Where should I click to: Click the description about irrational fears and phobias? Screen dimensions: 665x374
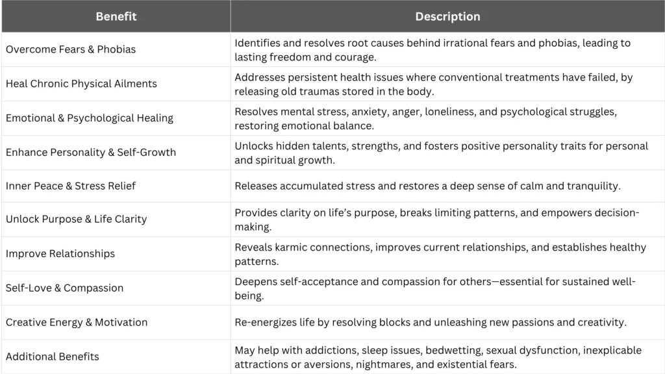point(432,50)
